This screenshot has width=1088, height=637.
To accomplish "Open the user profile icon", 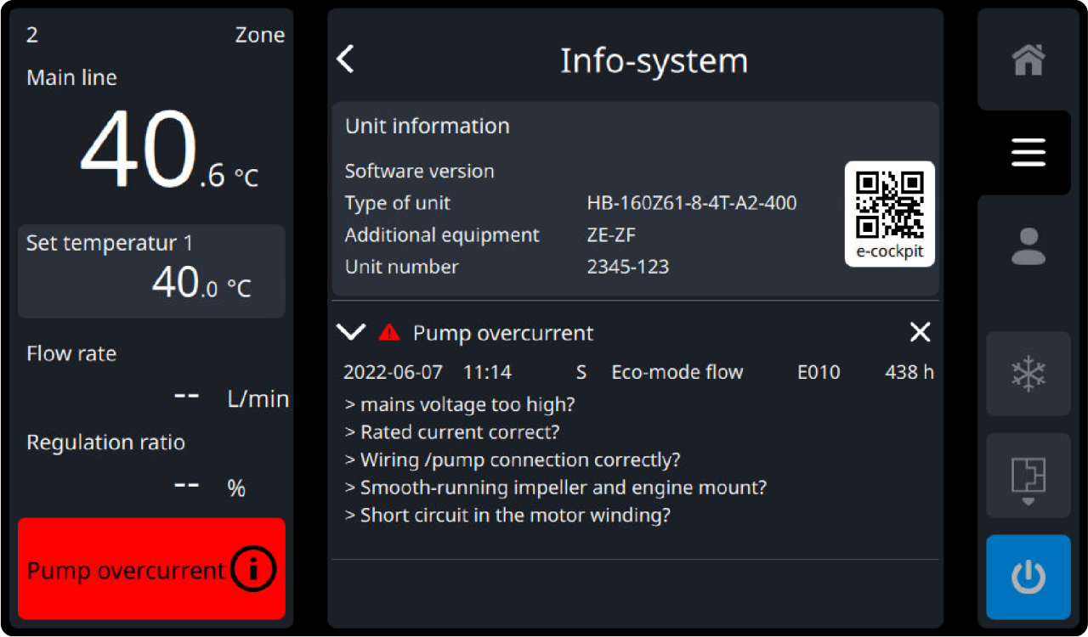I will (x=1028, y=246).
